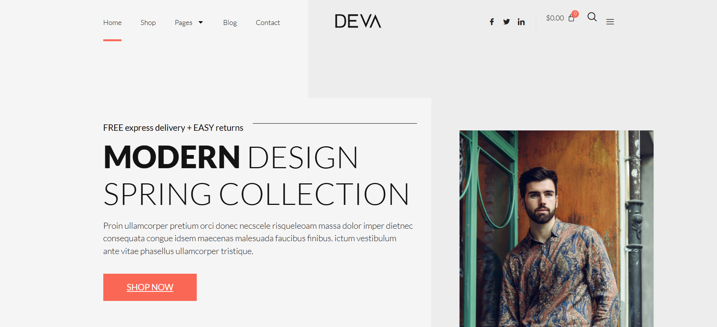Open the hamburger menu icon
Screen dimensions: 717x327
click(610, 22)
